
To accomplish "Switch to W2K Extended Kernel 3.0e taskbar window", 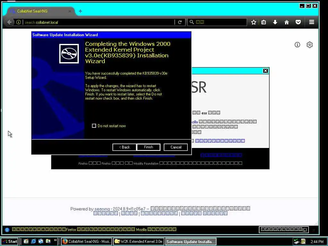I will tap(138, 242).
